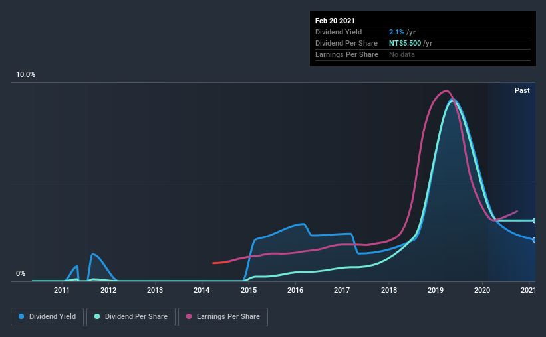The width and height of the screenshot is (546, 337).
Task: Select the 2013 x-axis label
Action: [155, 290]
